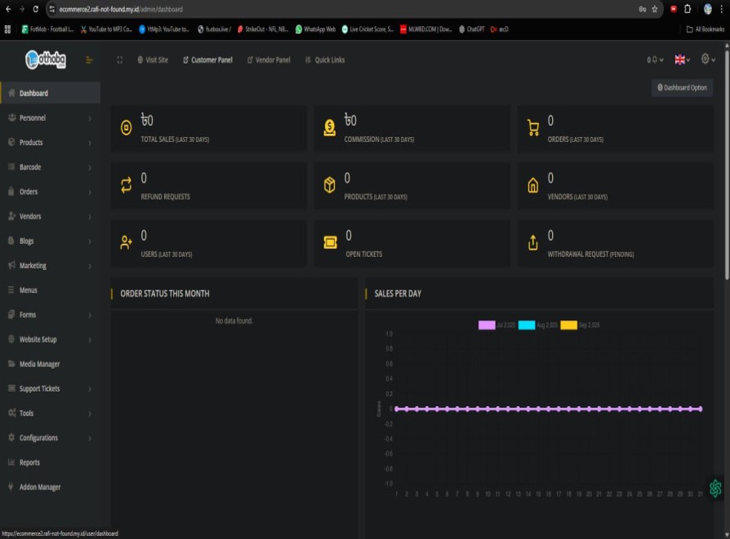This screenshot has height=539, width=730.
Task: Open the Visit Site link
Action: [x=153, y=60]
